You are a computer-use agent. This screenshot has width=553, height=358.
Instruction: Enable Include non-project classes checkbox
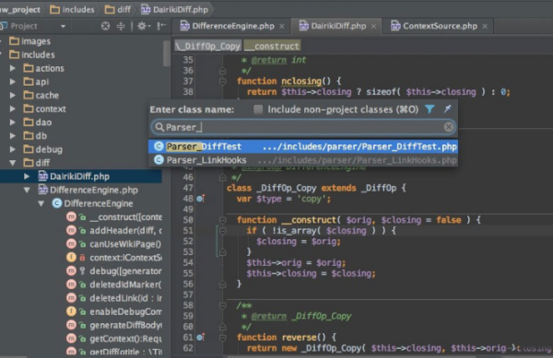coord(258,110)
